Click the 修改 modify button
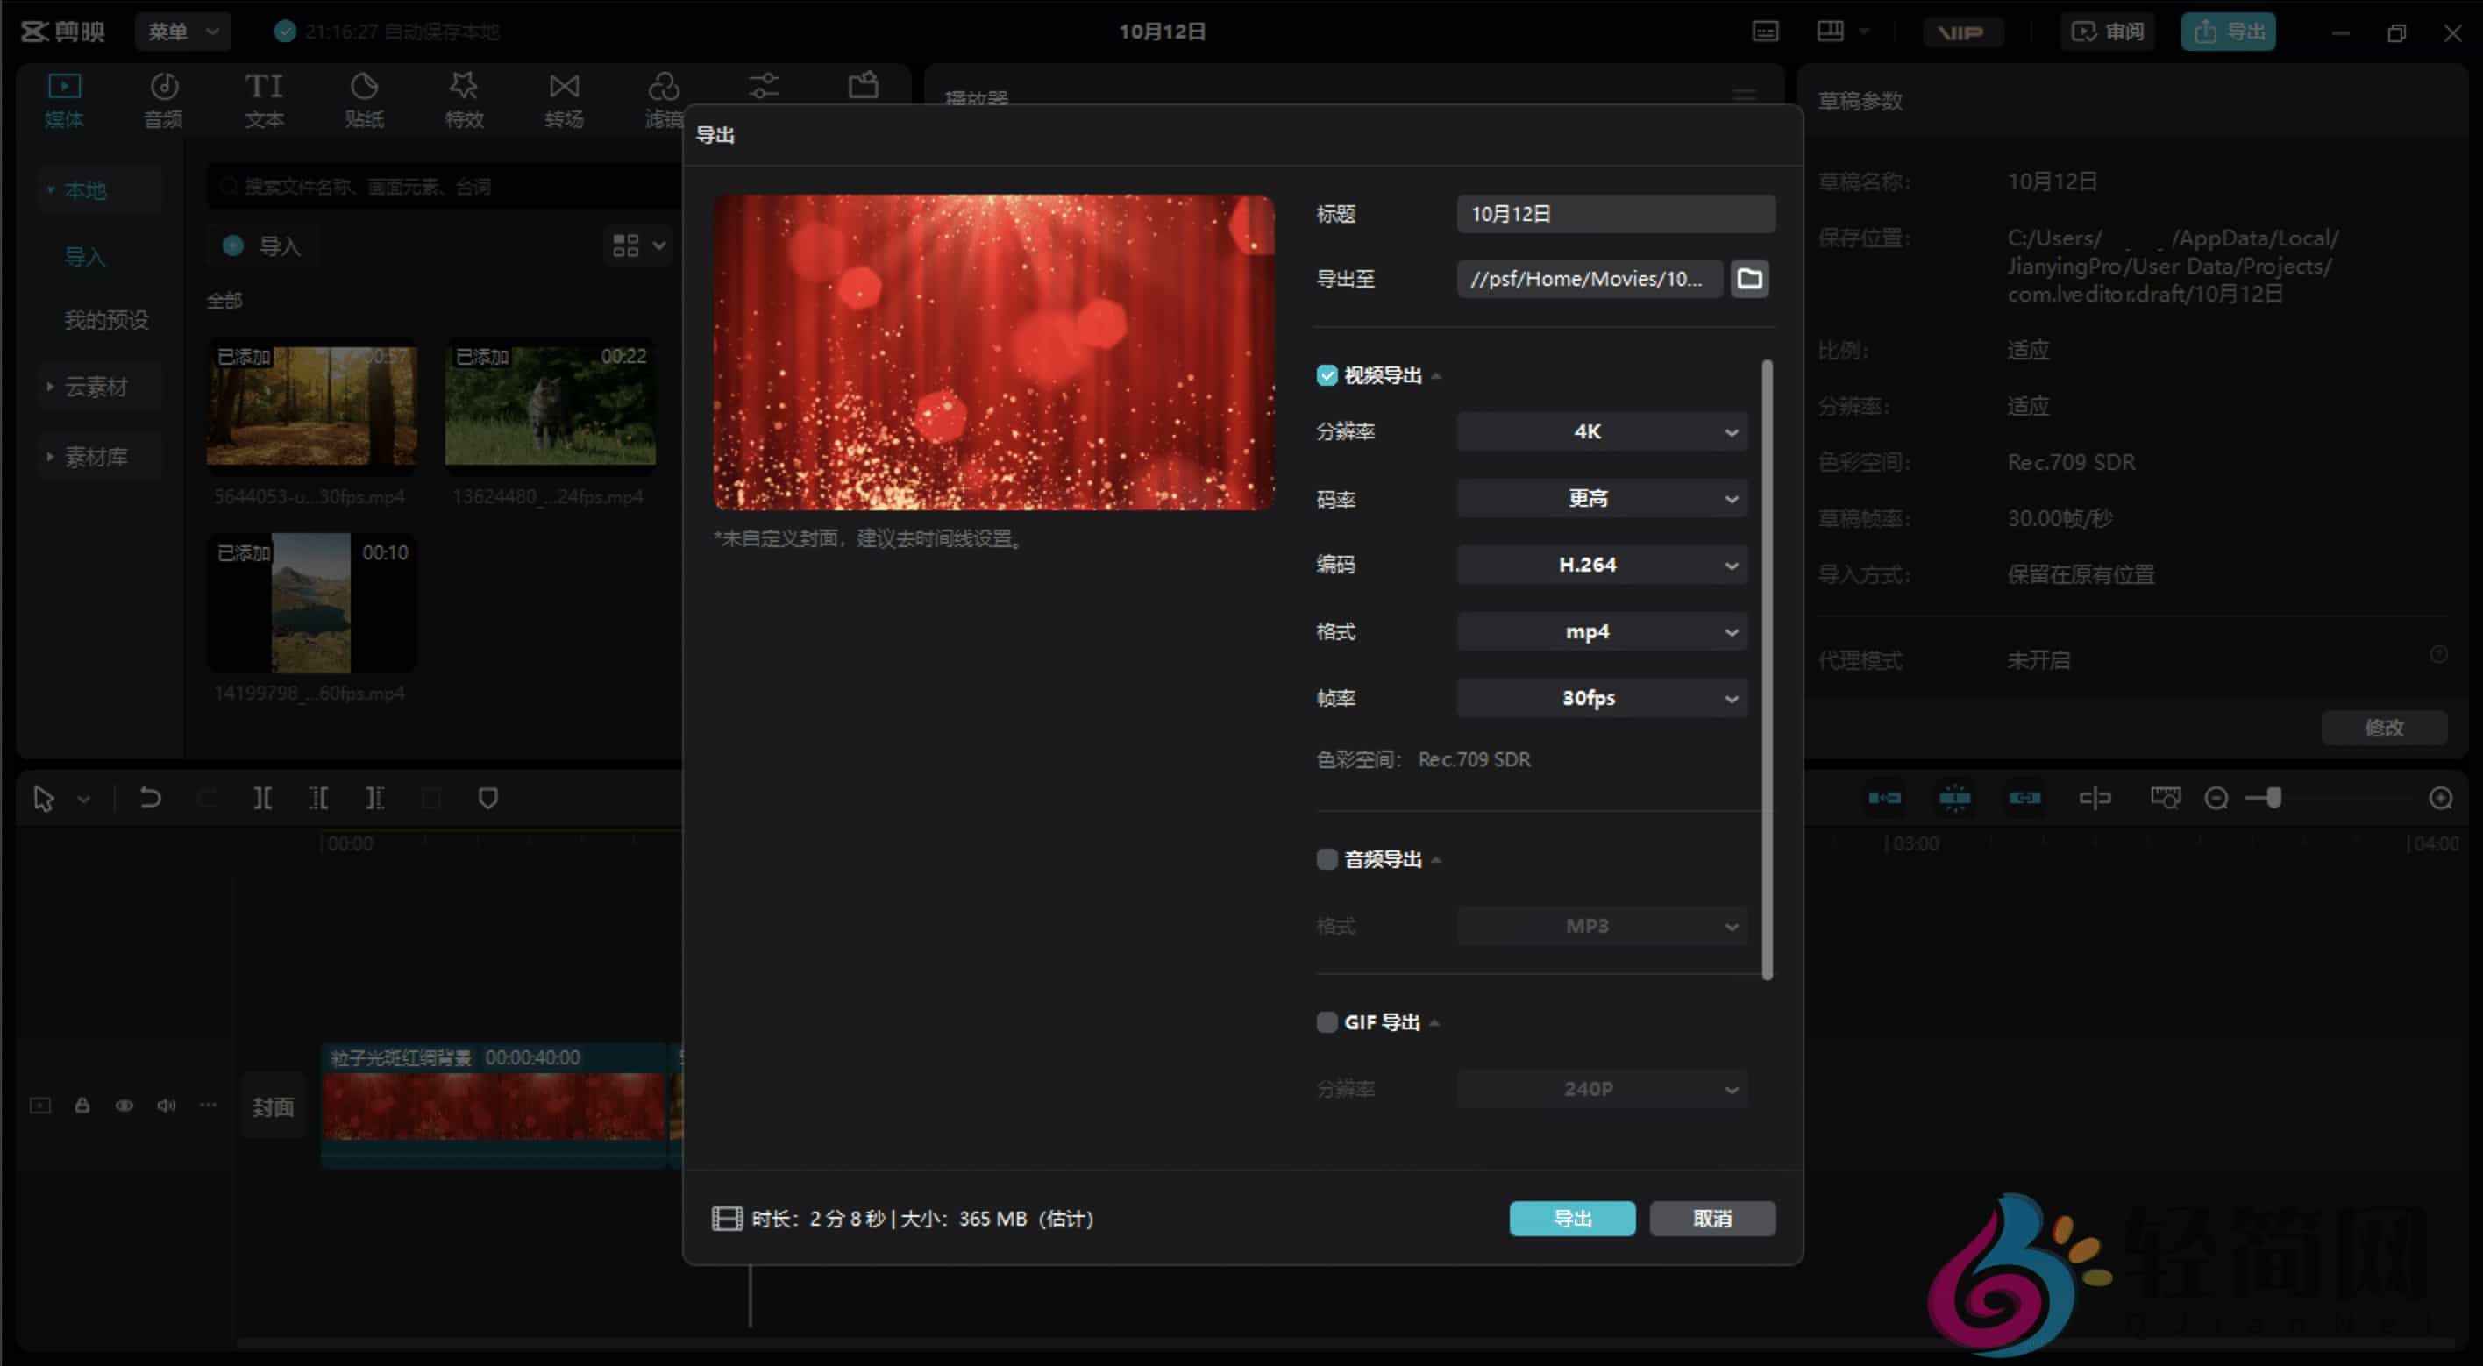The height and width of the screenshot is (1366, 2483). tap(2385, 728)
